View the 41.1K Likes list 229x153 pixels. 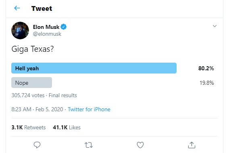[x=67, y=127]
